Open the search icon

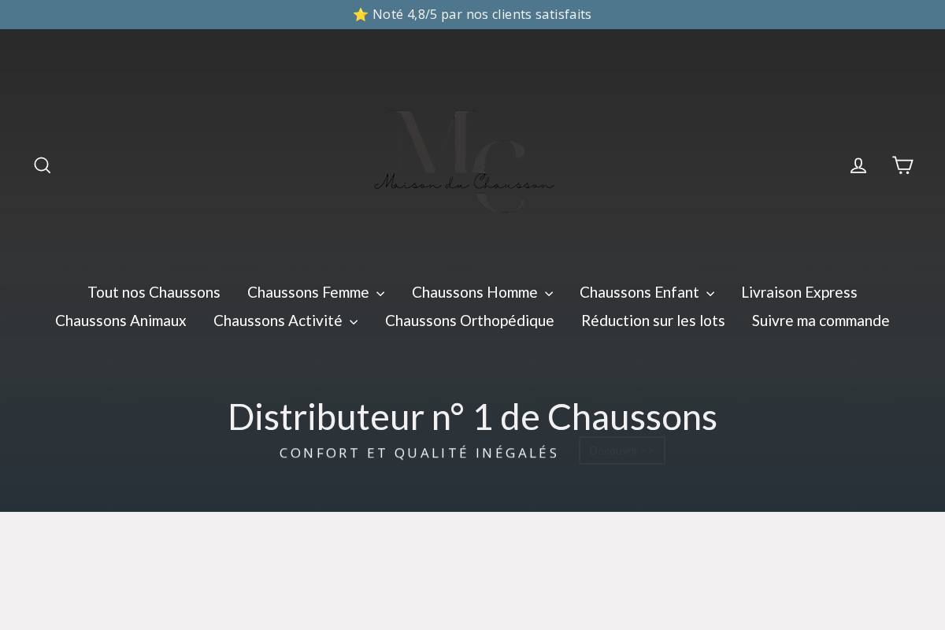coord(43,165)
